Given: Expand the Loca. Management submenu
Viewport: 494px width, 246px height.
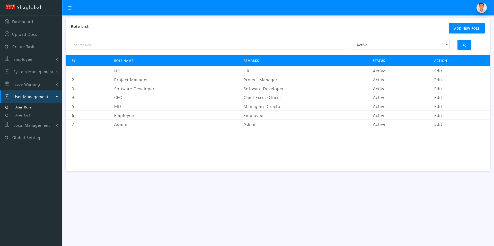Looking at the screenshot, I should pyautogui.click(x=31, y=125).
